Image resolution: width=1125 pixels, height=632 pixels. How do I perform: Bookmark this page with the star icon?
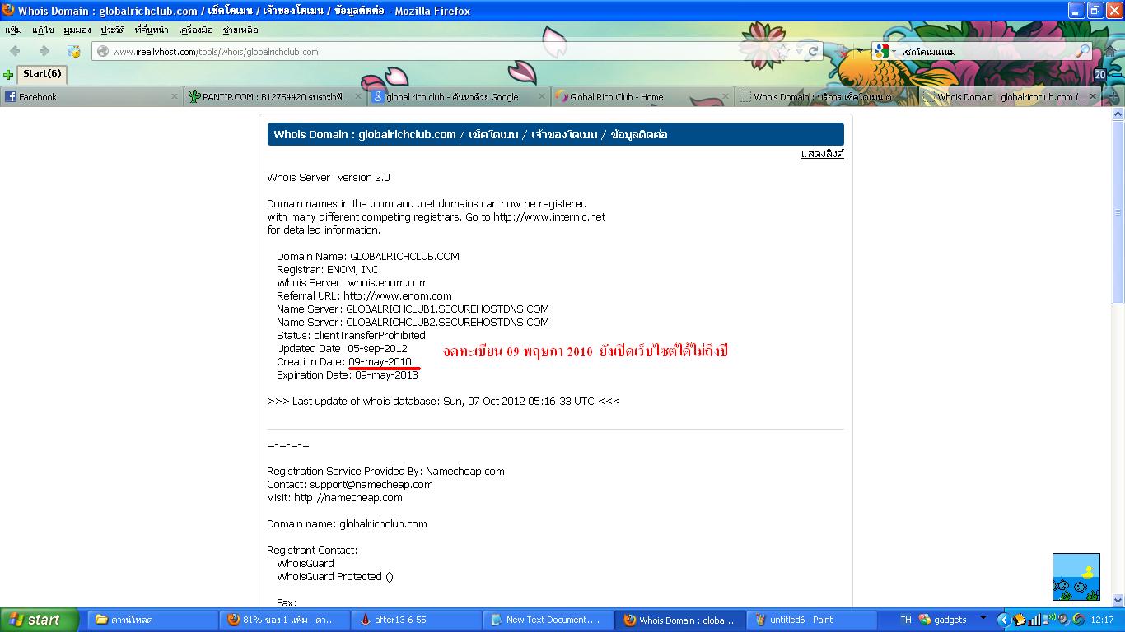[782, 51]
